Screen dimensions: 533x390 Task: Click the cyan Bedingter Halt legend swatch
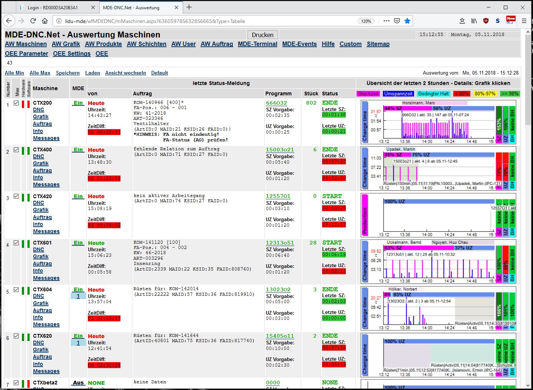[x=433, y=94]
